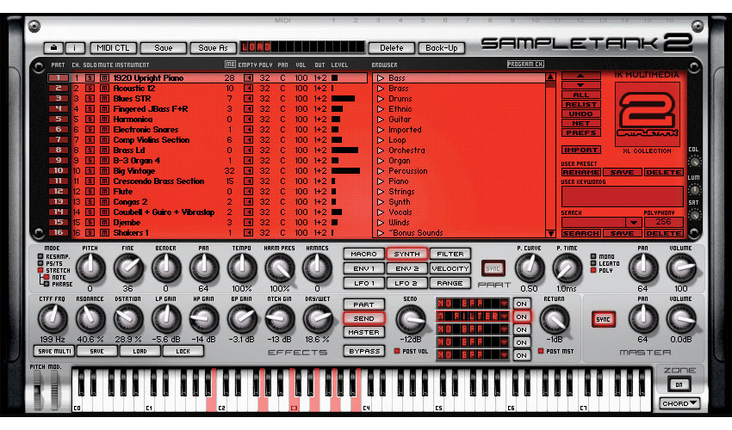The image size is (732, 430).
Task: Expand the Bass category in browser
Action: pos(381,78)
